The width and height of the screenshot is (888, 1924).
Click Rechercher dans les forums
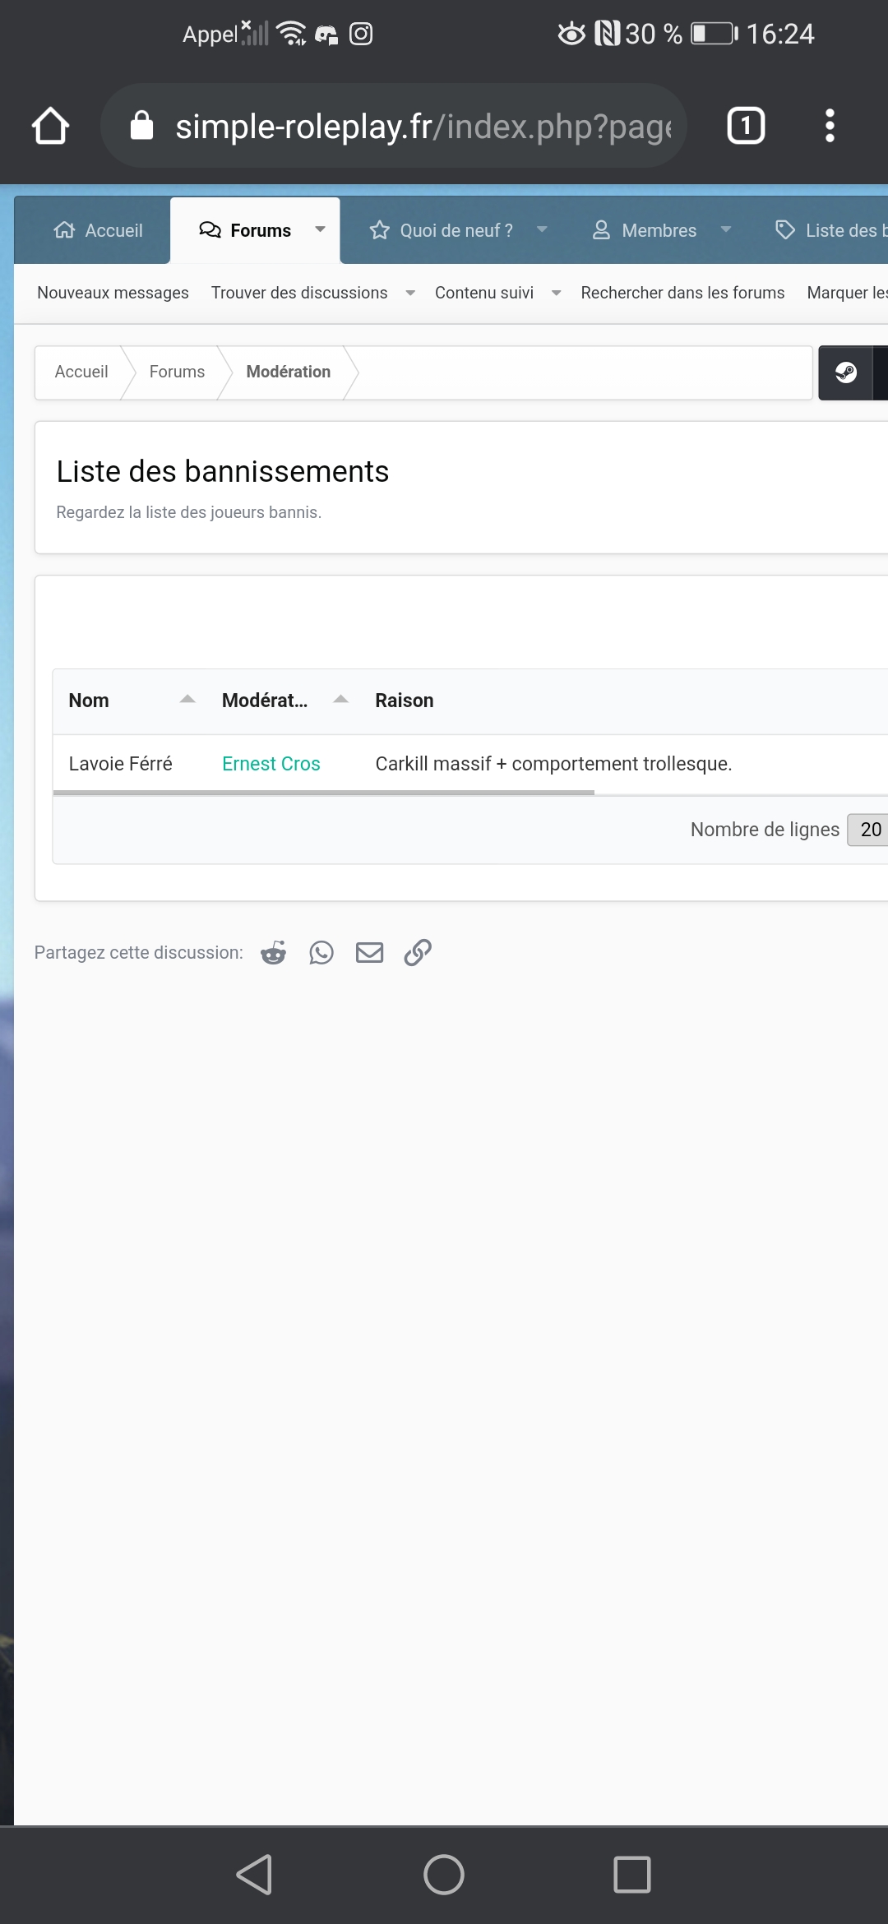(682, 293)
